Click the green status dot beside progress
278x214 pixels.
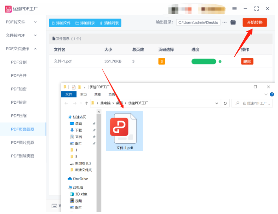[220, 62]
